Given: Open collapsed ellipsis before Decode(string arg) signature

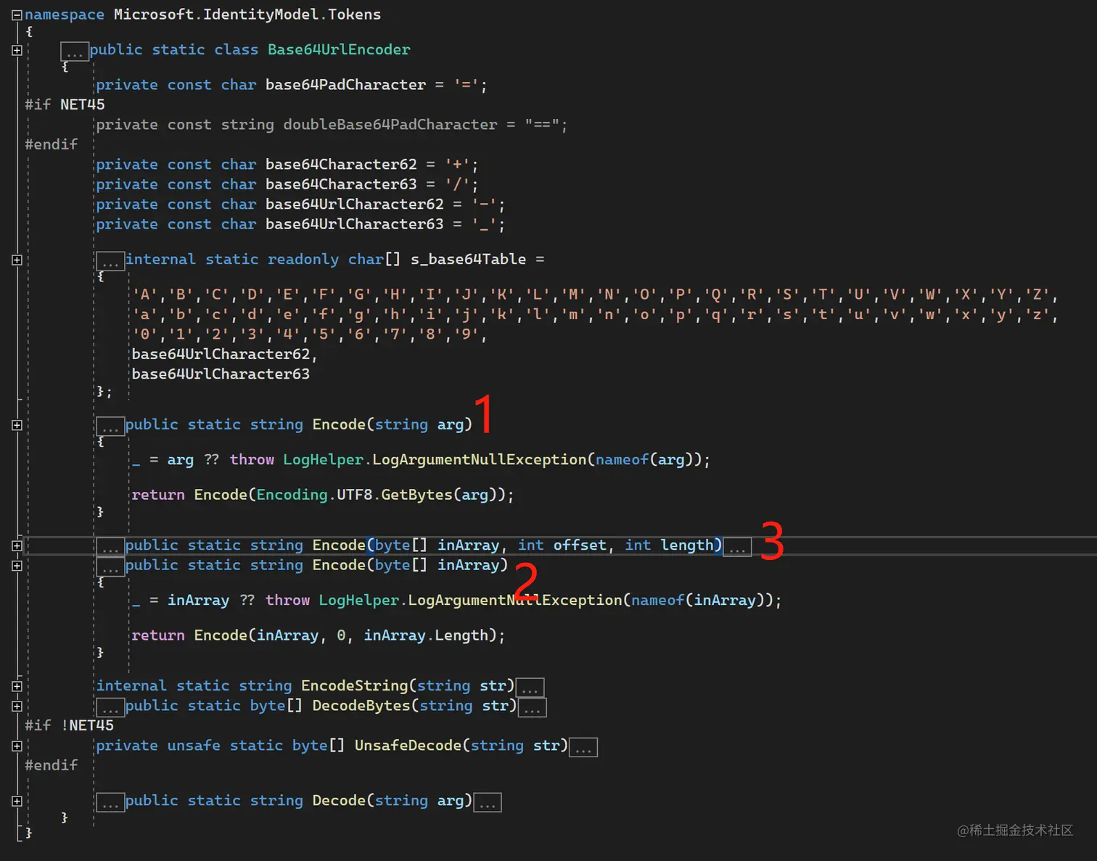Looking at the screenshot, I should coord(110,802).
